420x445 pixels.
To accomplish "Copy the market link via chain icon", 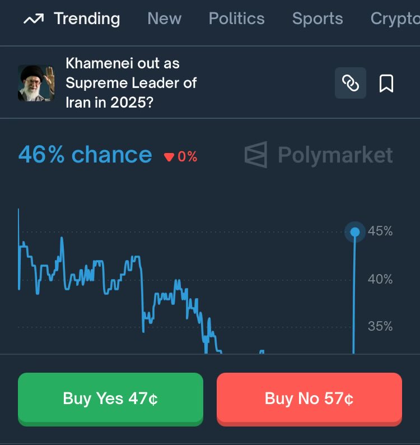I will pos(350,83).
